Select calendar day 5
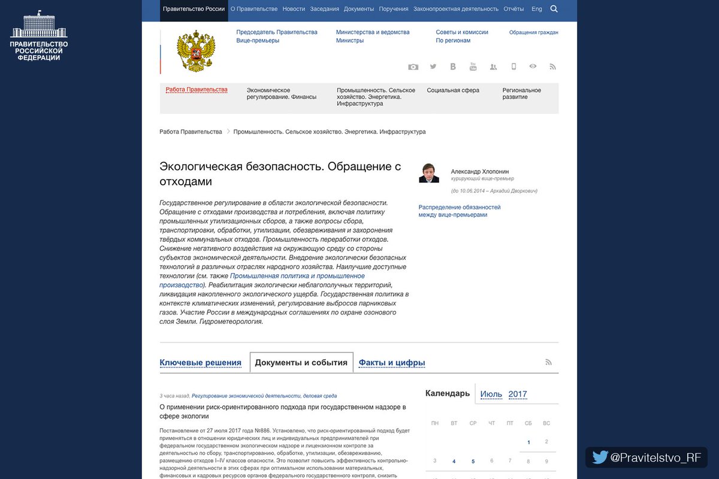The image size is (719, 479). [473, 462]
